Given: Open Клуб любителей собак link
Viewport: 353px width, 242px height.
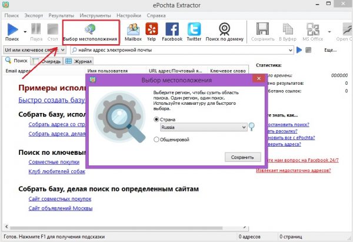Looking at the screenshot, I should pos(56,171).
